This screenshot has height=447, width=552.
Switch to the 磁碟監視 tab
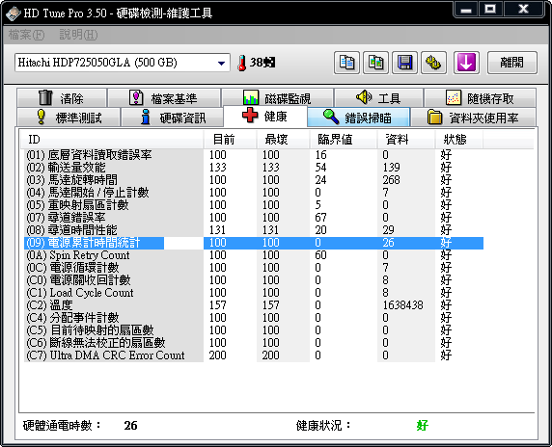tap(277, 98)
